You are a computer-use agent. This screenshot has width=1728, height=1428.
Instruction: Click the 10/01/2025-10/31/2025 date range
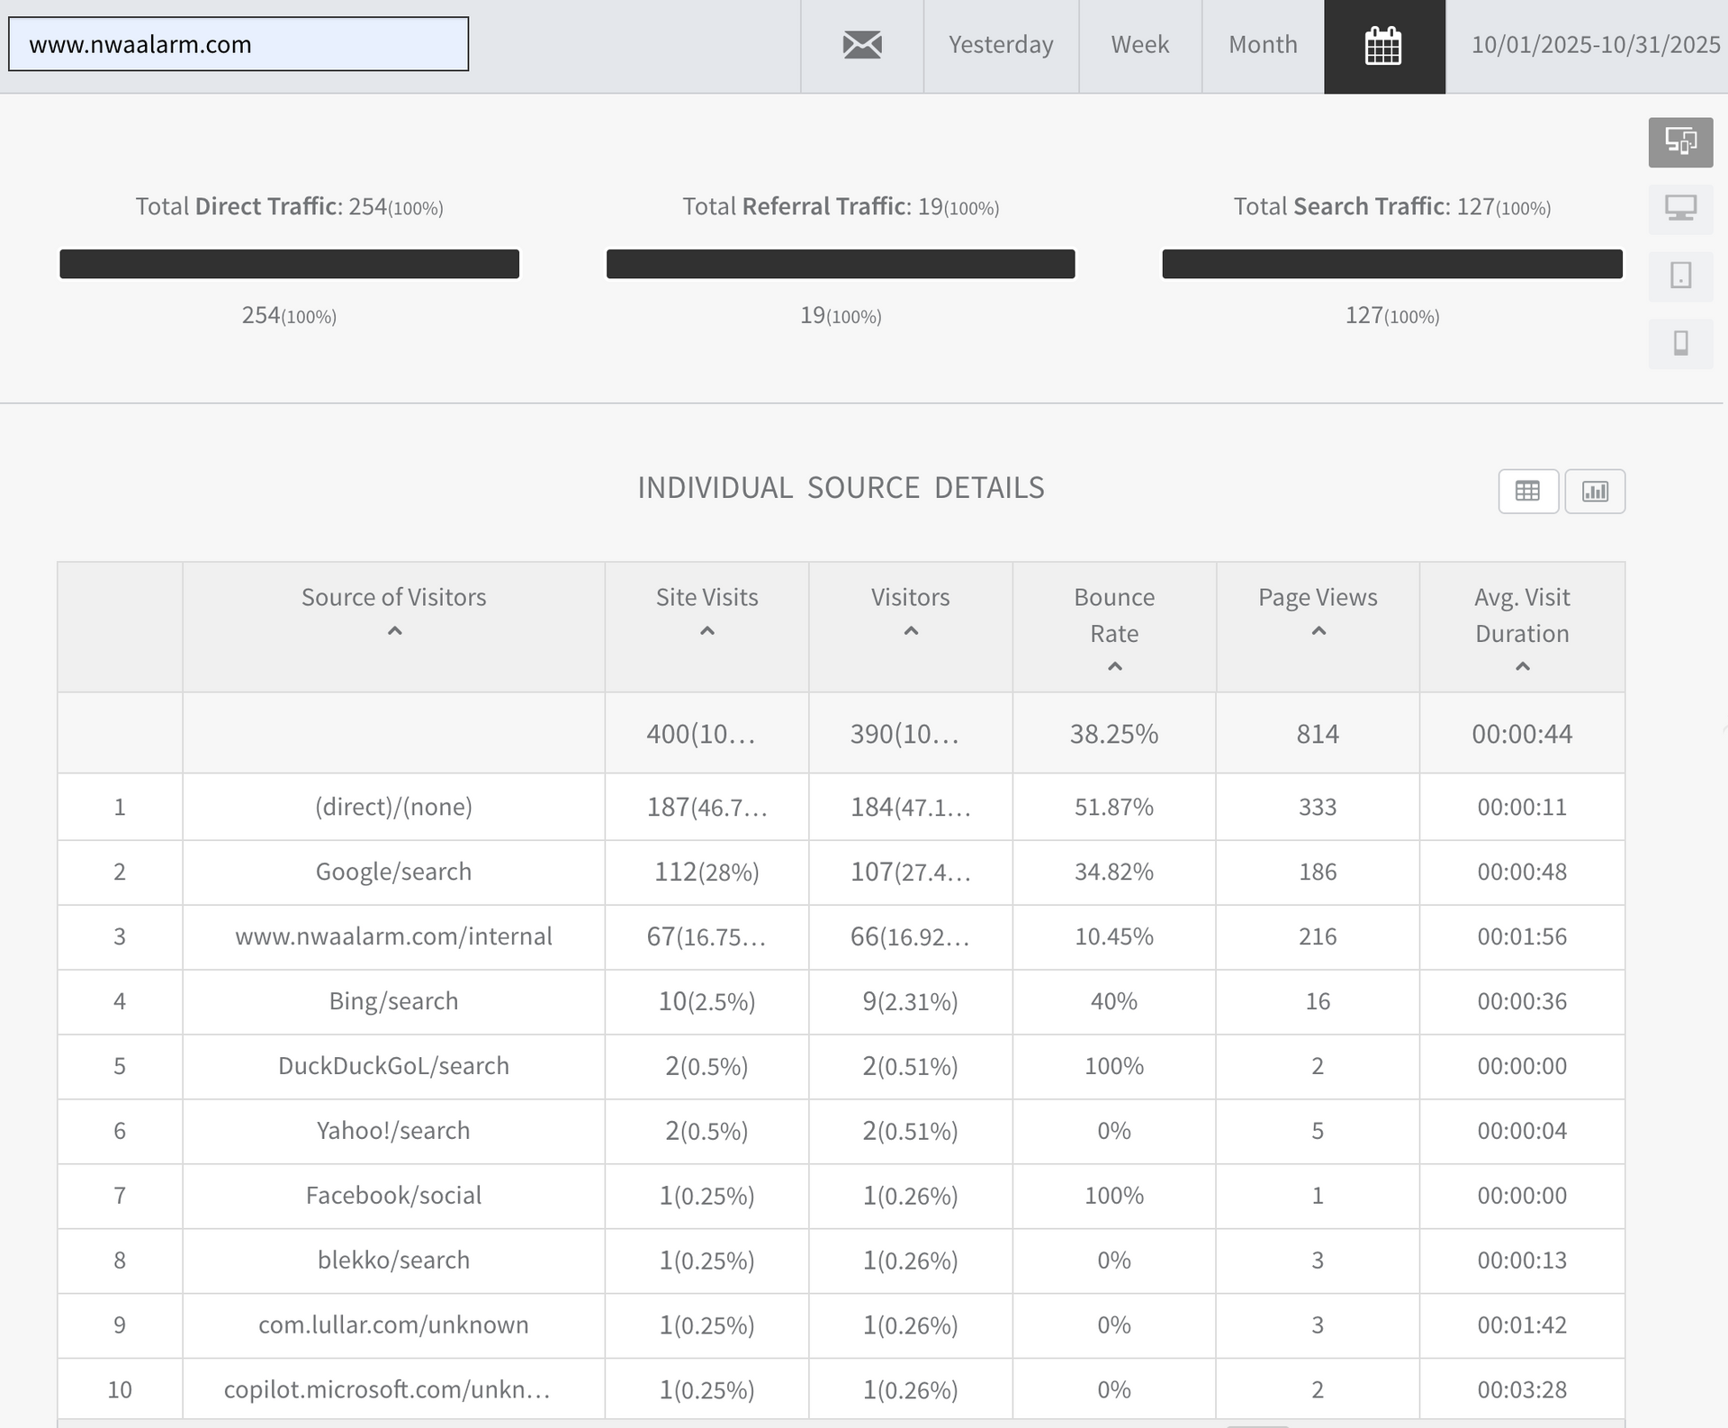(1594, 45)
